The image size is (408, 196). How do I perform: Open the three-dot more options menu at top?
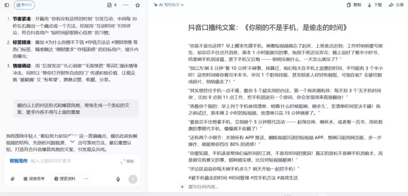(126, 5)
